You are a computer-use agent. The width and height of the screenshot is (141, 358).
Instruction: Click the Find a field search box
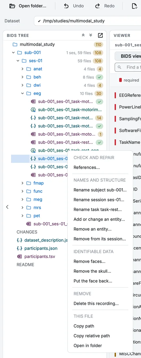point(128,67)
